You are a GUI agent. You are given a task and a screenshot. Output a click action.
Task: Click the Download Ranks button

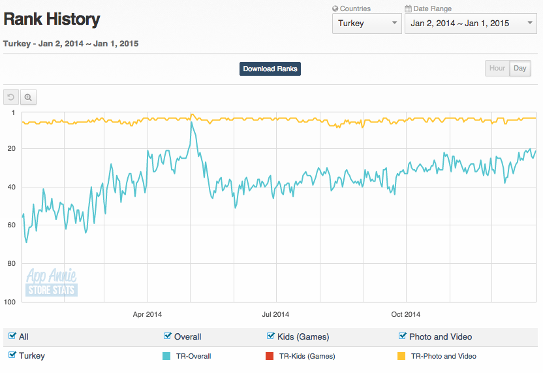tap(270, 69)
